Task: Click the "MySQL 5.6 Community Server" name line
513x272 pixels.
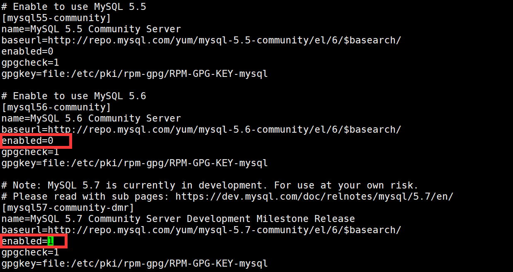Action: pos(91,119)
